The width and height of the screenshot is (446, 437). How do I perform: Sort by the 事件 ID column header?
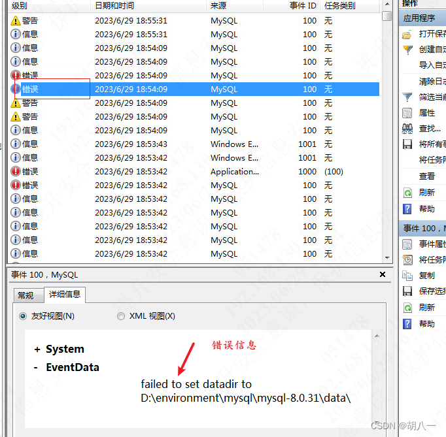coord(292,6)
